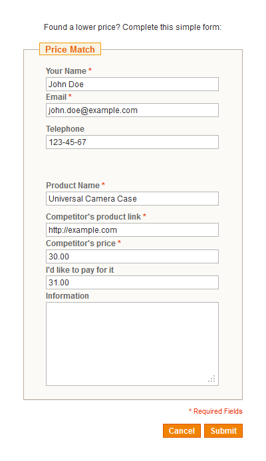Click the Competitor's price label

(x=81, y=243)
